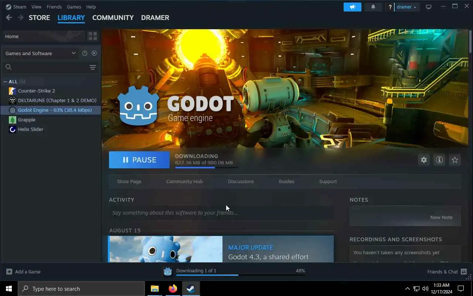Open Godot info details icon
473x296 pixels.
pos(439,160)
